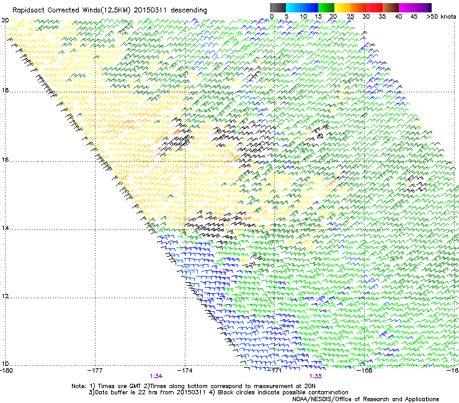Screen dimensions: 459x403
Task: Click the word 'descending' in the title
Action: click(189, 11)
